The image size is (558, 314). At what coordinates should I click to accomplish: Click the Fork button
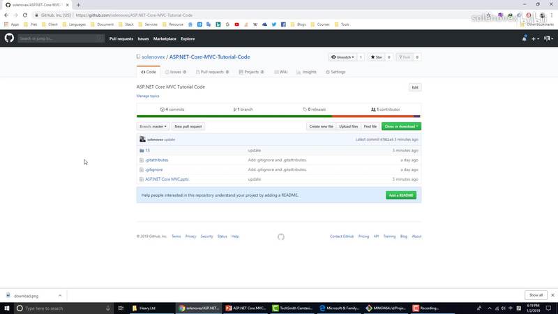[405, 57]
